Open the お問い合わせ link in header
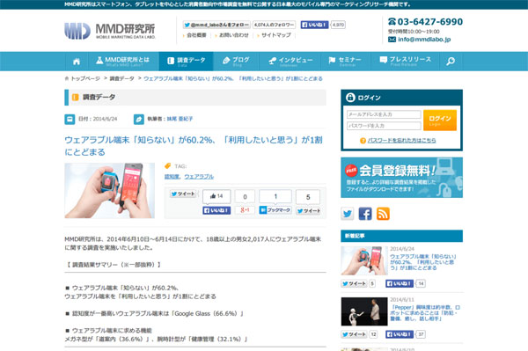Image resolution: width=528 pixels, height=351 pixels. pyautogui.click(x=234, y=35)
